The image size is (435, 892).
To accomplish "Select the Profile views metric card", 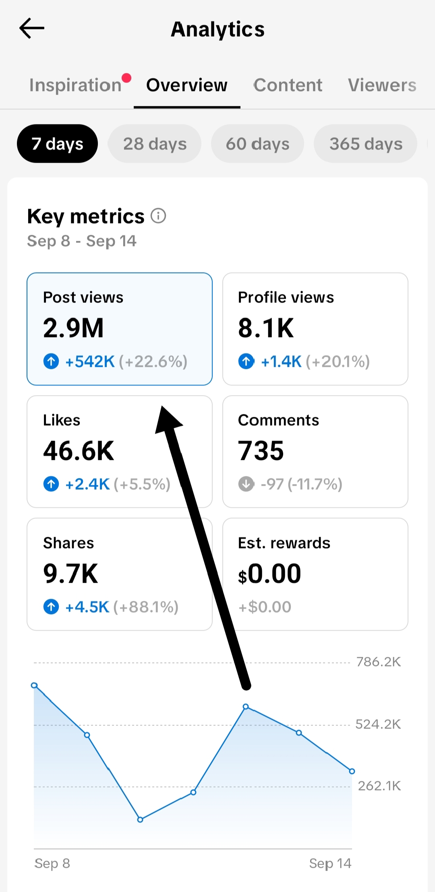I will (315, 329).
